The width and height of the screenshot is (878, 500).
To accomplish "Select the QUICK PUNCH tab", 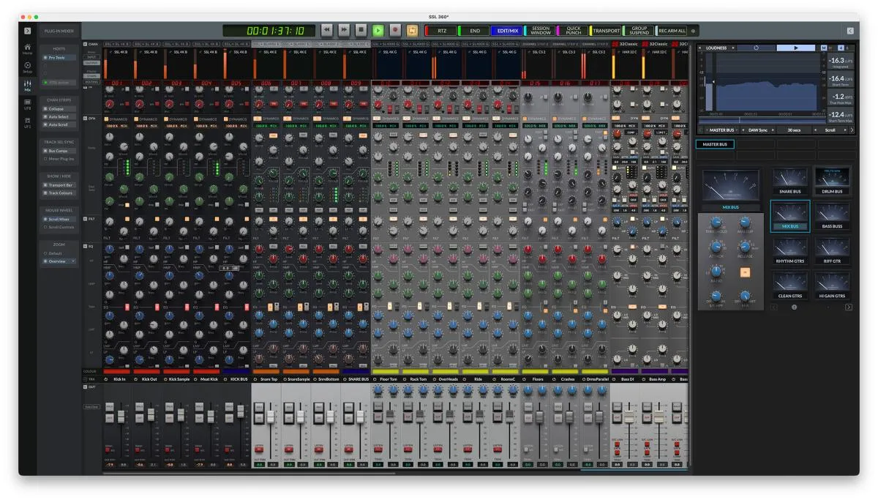I will 574,31.
